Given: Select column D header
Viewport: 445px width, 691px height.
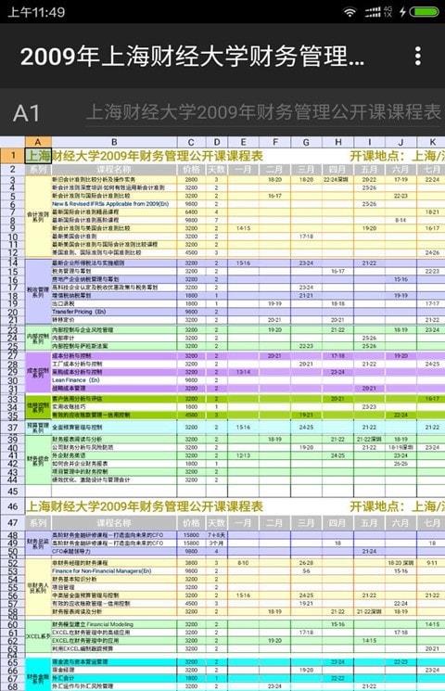Looking at the screenshot, I should (216, 142).
